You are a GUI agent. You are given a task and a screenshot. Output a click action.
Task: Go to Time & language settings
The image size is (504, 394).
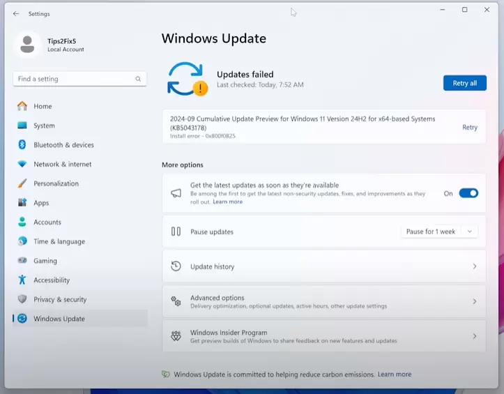point(59,242)
